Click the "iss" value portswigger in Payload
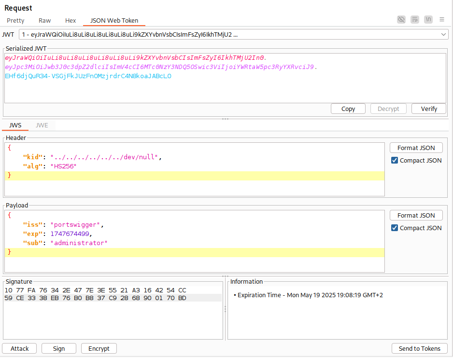453x358 pixels. point(75,225)
